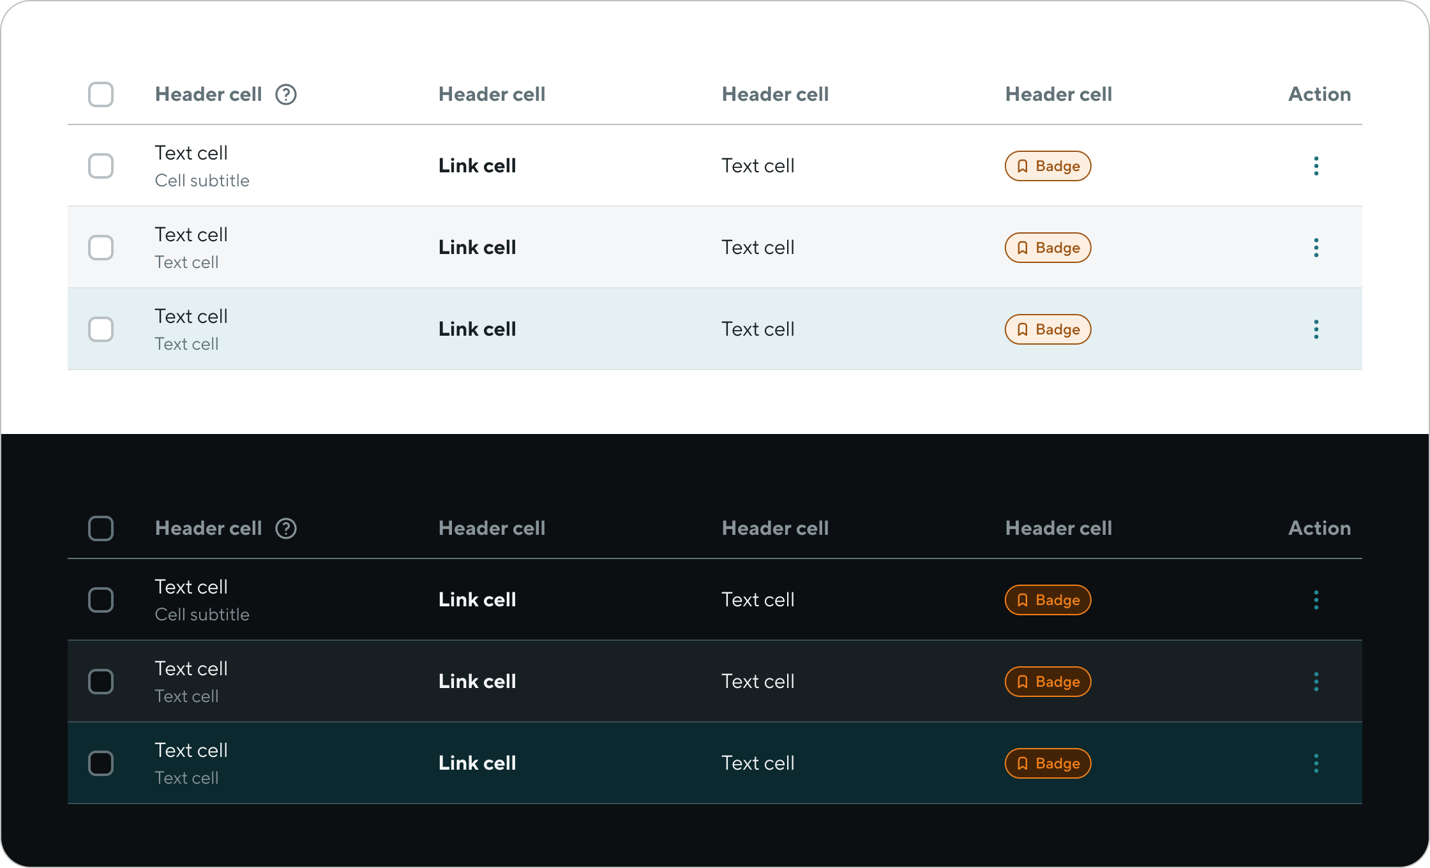
Task: Open the kebab menu in the dark Cell subtitle row
Action: [1316, 600]
